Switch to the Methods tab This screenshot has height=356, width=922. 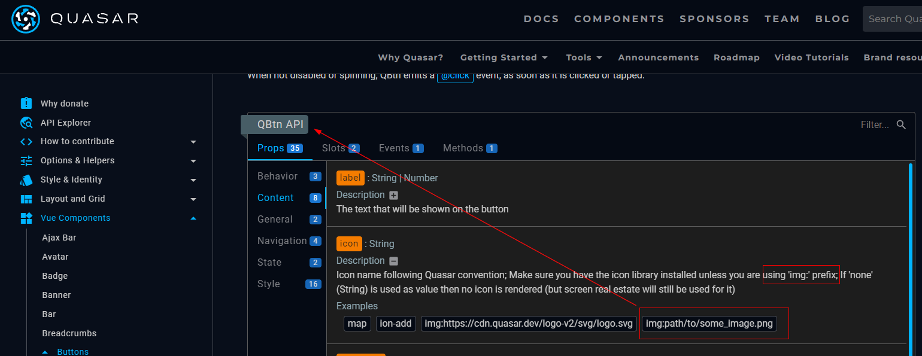tap(469, 148)
